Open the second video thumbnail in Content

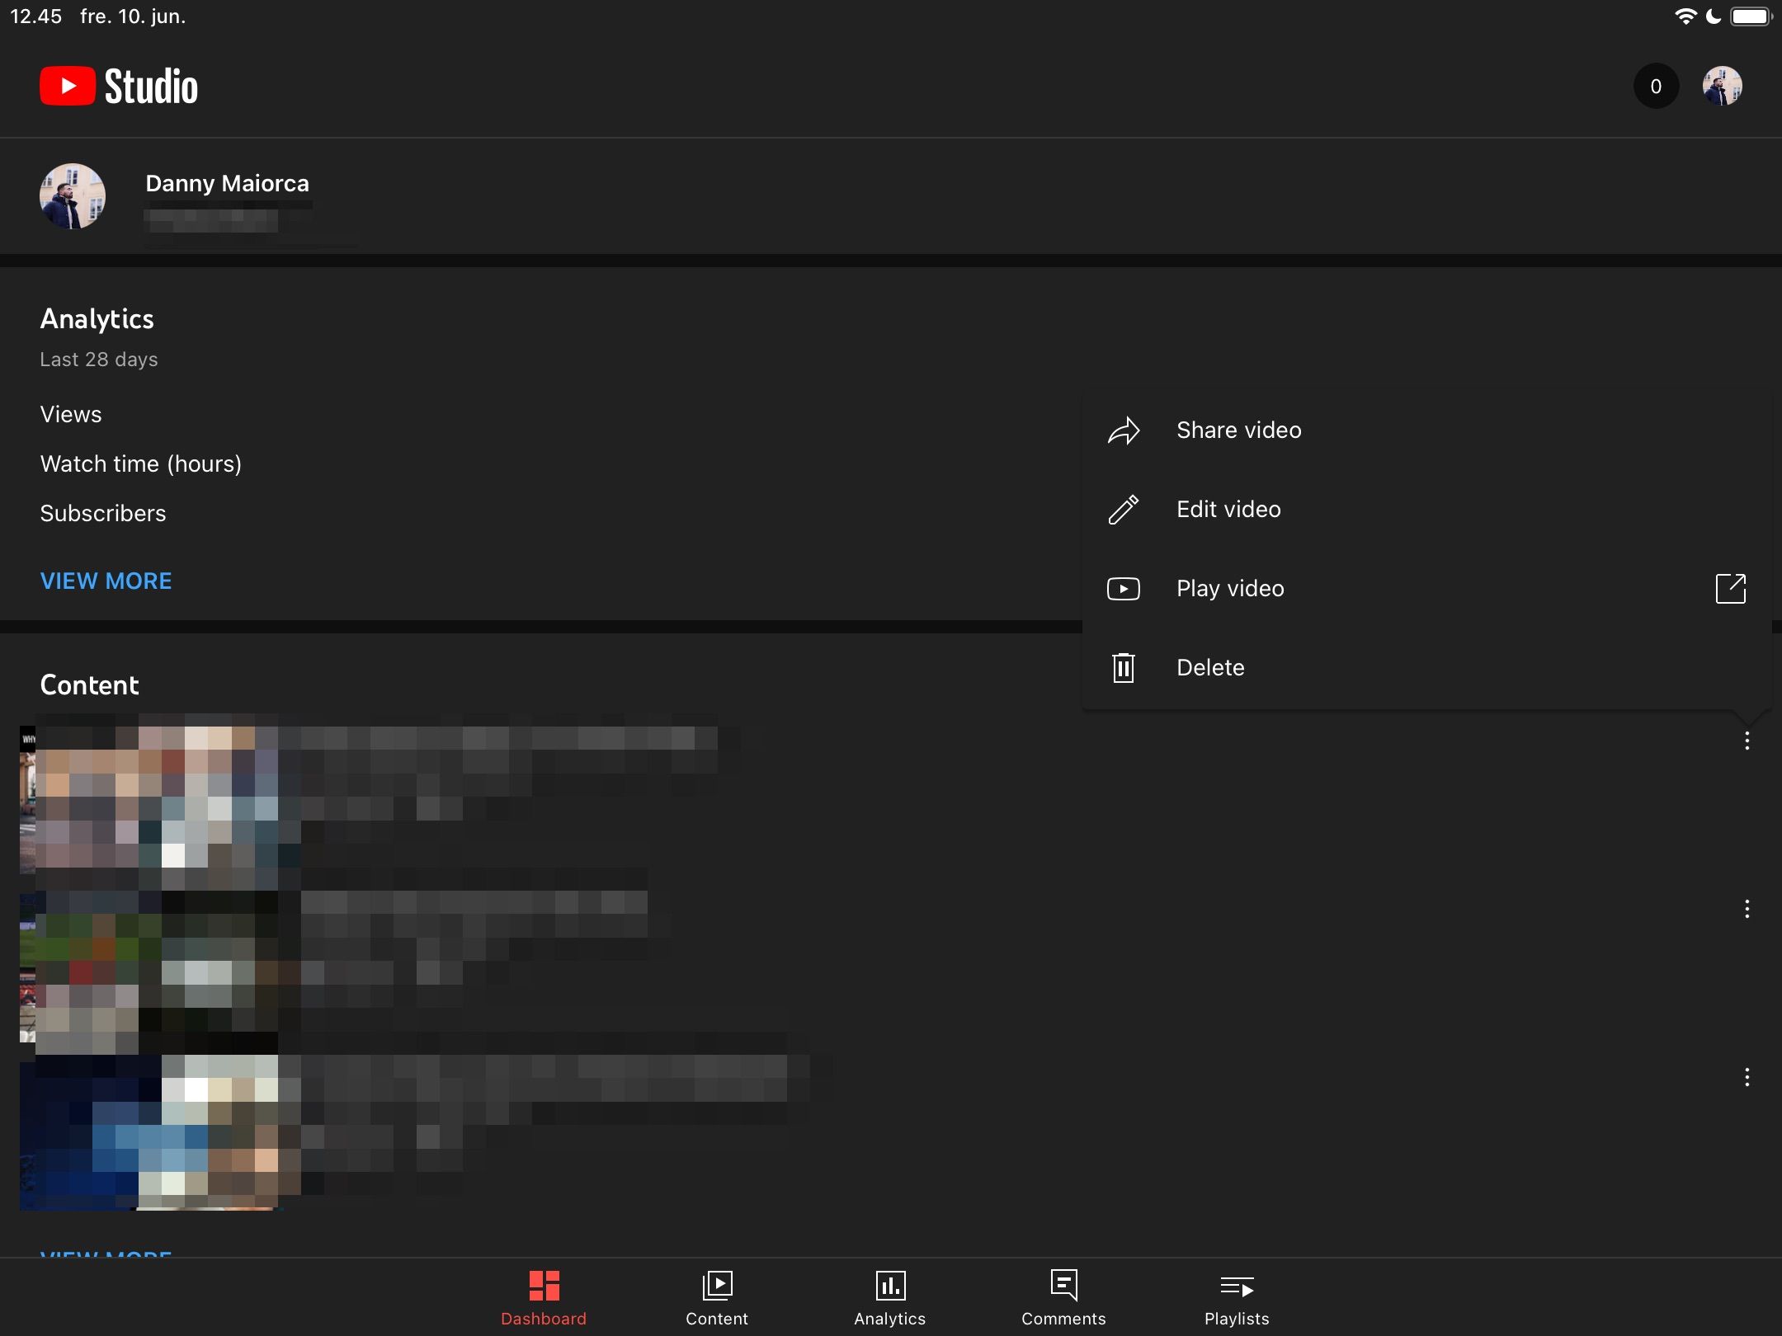tap(150, 968)
